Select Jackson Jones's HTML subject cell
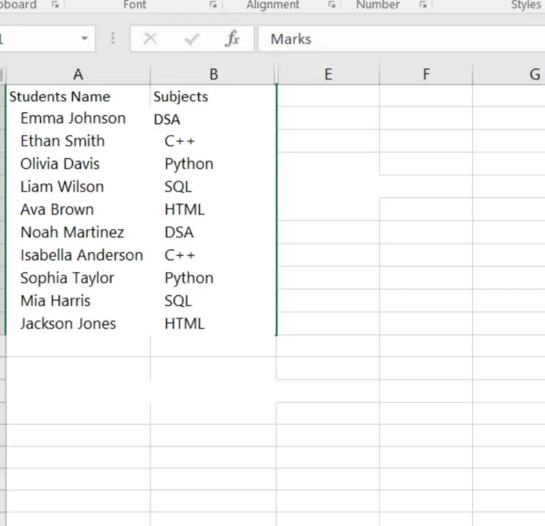This screenshot has width=545, height=526. (x=213, y=324)
